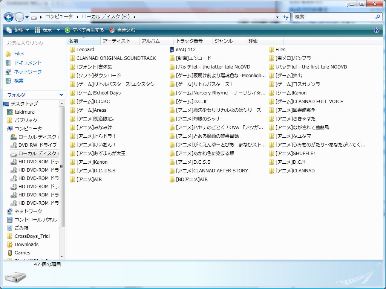Select [着メロ]バンブラ folder icon
The width and height of the screenshot is (386, 289).
coord(271,58)
